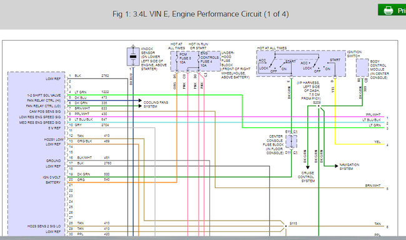
Task: Click the 'FAN RELAY CTRL (LO)' label
Action: 43,106
